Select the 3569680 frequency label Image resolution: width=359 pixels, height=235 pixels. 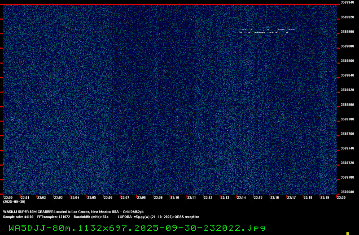pyautogui.click(x=347, y=192)
